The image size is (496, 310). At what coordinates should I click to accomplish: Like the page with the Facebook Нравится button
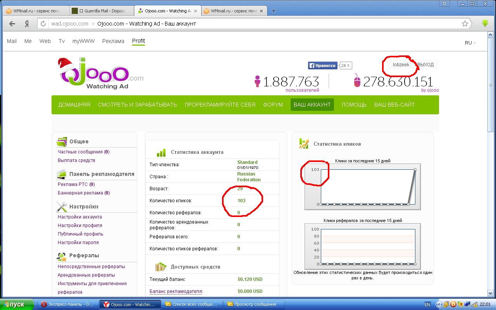[x=322, y=65]
